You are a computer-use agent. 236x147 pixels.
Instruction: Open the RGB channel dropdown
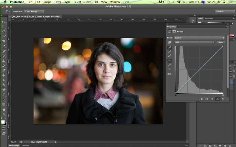pyautogui.click(x=194, y=42)
